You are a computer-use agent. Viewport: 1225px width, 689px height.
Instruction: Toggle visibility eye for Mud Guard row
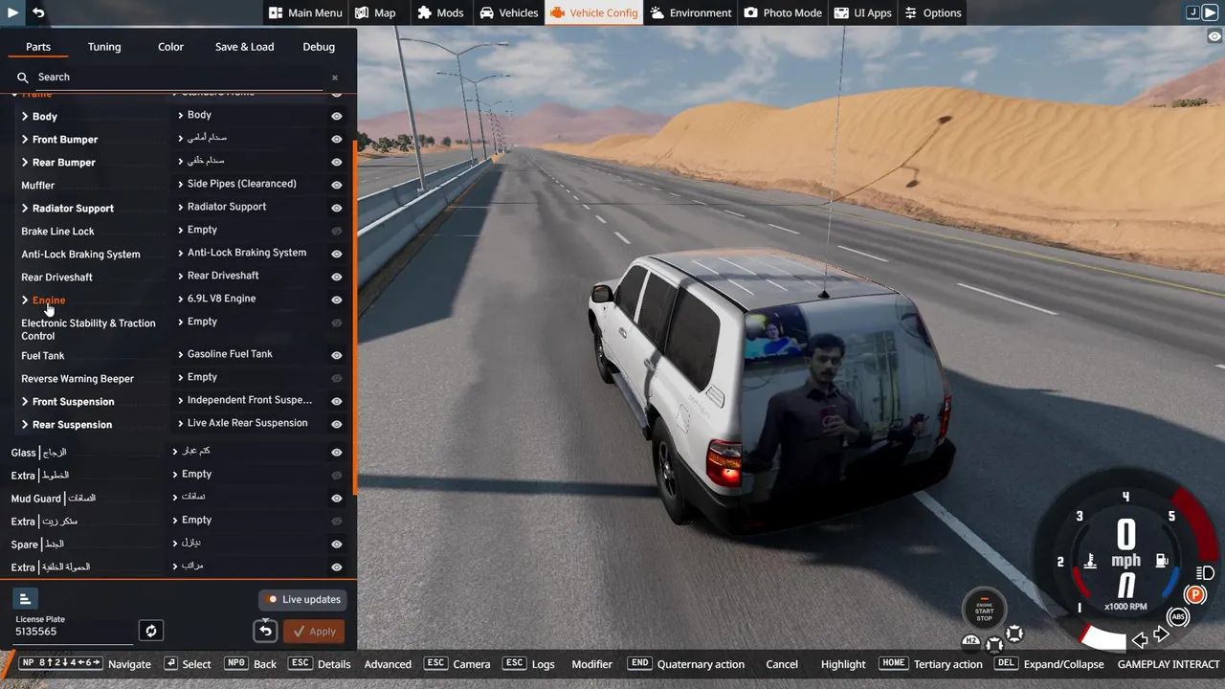[x=337, y=498]
